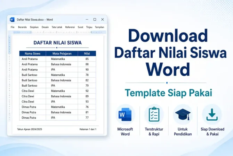Screen dimensions: 233x156
Task: Click the Citra Dewi row with score 92
Action: [x=58, y=91]
